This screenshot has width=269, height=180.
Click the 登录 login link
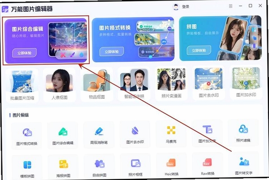186,7
